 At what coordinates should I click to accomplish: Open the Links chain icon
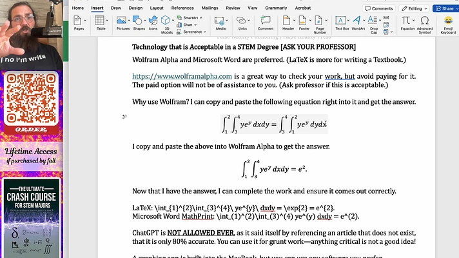coord(240,20)
